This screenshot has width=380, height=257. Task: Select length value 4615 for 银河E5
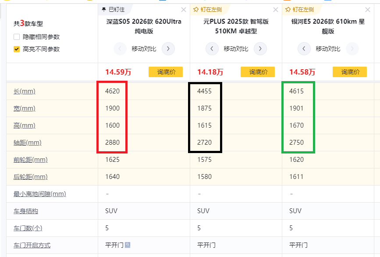coord(296,91)
